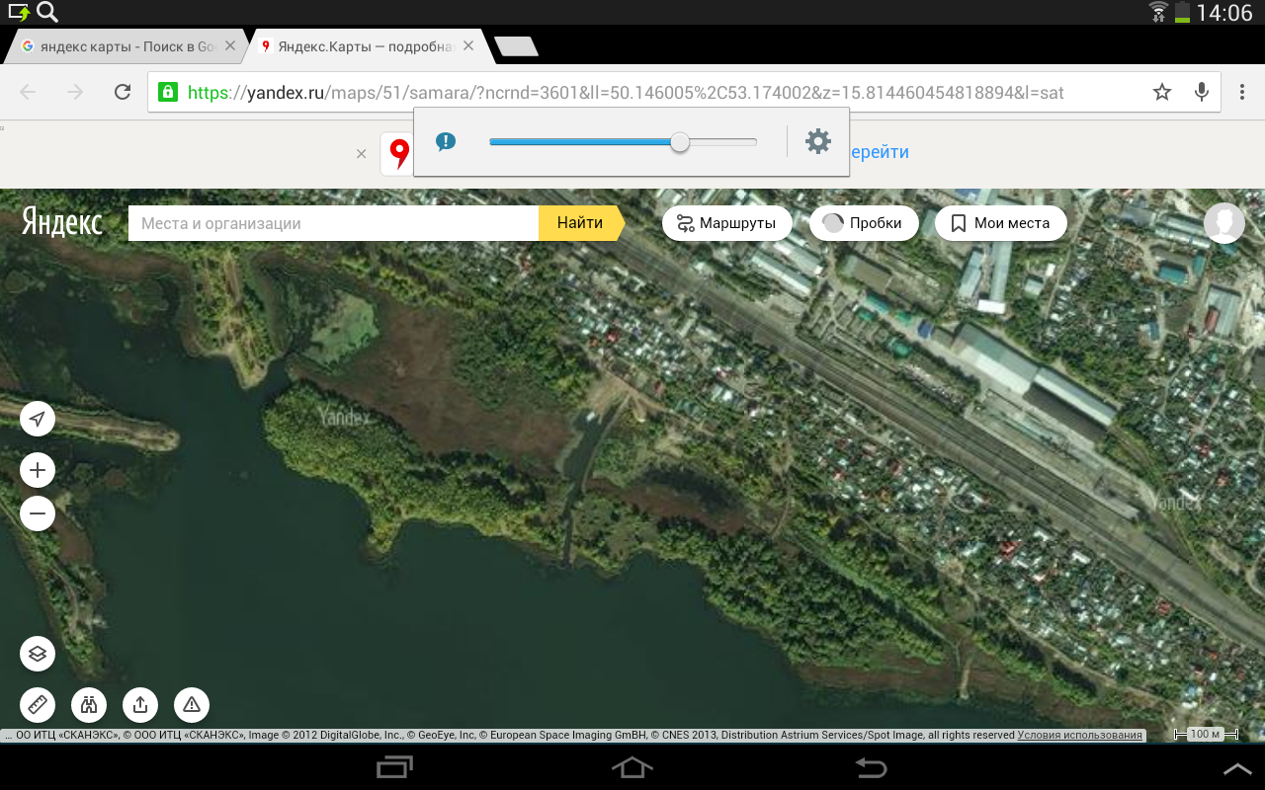The width and height of the screenshot is (1265, 790).
Task: Switch to the Google search results tab
Action: [x=119, y=46]
